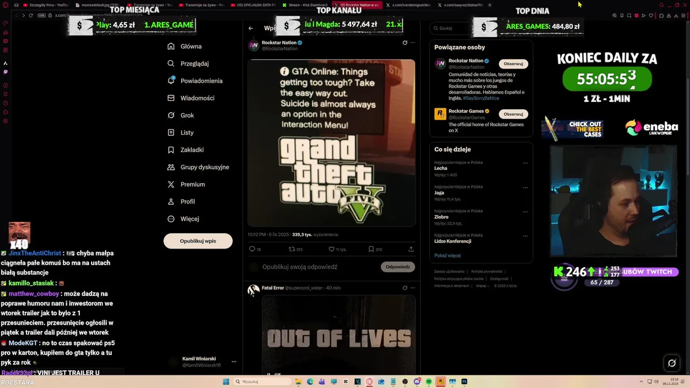
Task: Open options menu for Jaga trend
Action: pyautogui.click(x=525, y=187)
